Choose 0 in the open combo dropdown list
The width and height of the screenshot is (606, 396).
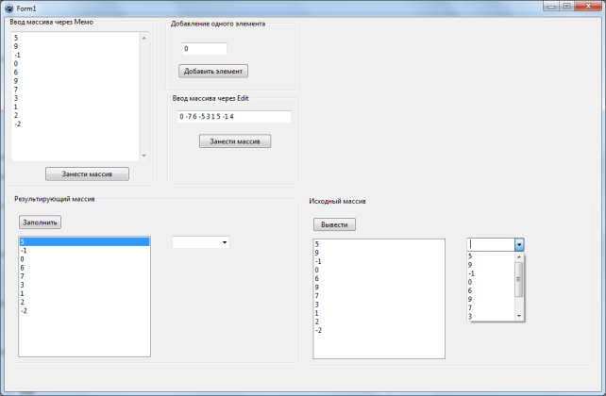(491, 282)
